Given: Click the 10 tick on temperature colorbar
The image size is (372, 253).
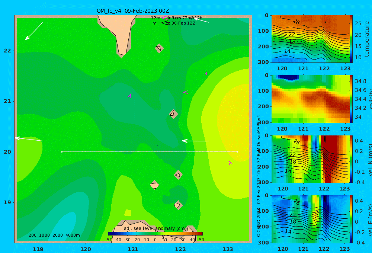Looking at the screenshot, I should pos(358,57).
